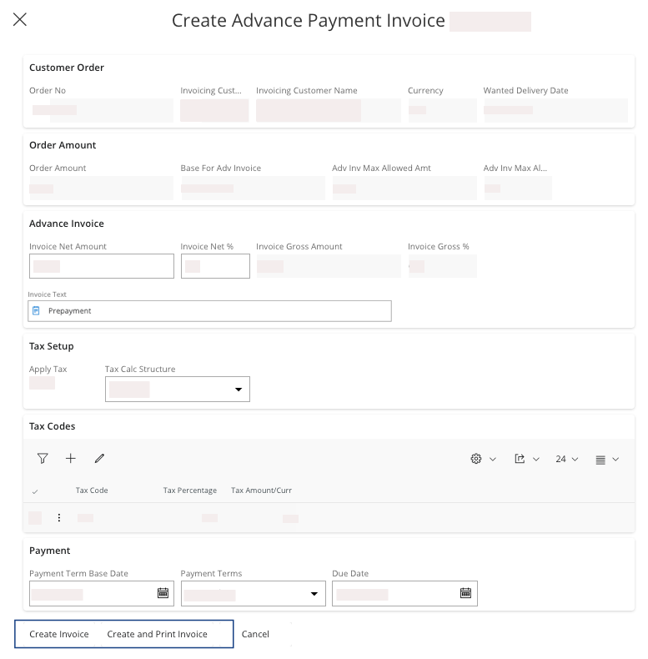The width and height of the screenshot is (648, 659).
Task: Add a new tax code row
Action: (71, 459)
